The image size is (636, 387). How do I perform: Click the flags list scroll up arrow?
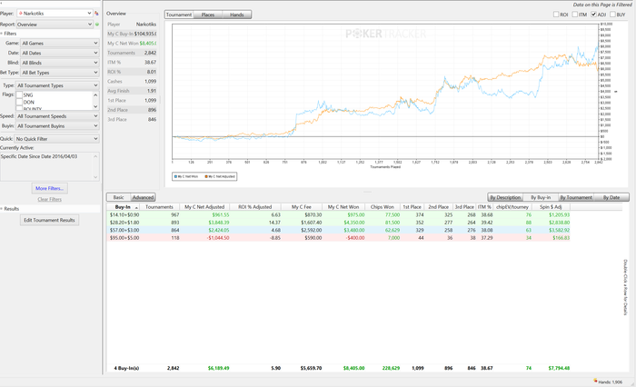(x=95, y=94)
